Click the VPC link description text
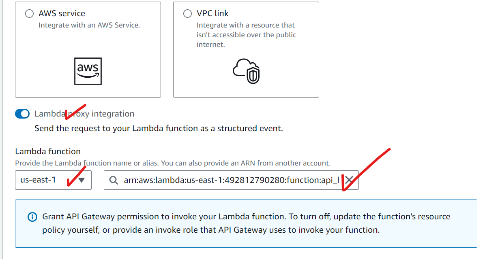 pyautogui.click(x=246, y=35)
